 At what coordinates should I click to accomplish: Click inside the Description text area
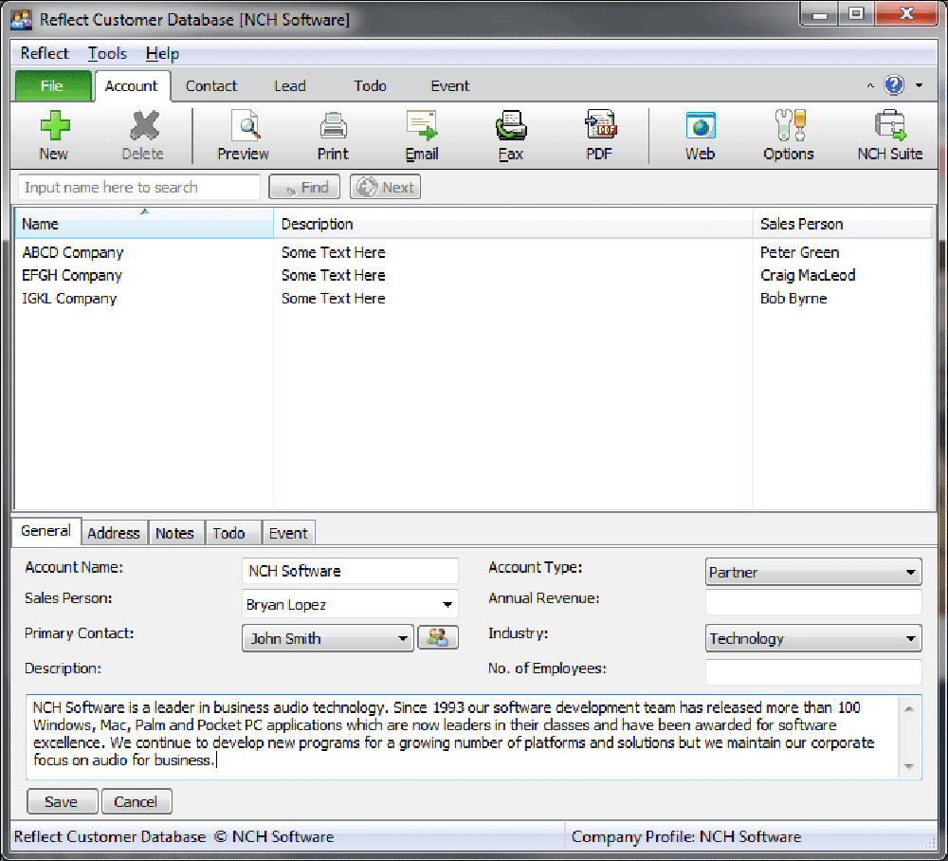pos(463,737)
